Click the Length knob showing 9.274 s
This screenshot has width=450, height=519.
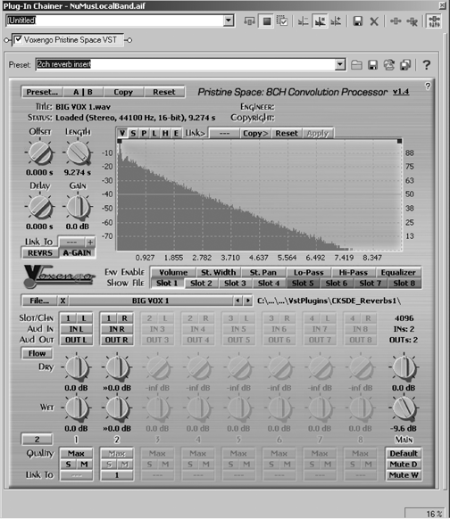[79, 153]
